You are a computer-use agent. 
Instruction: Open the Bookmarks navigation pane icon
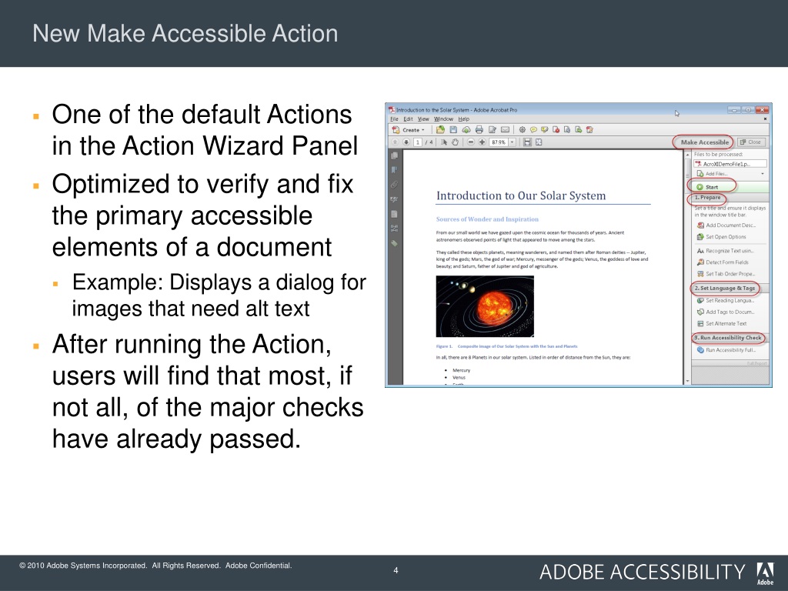tap(395, 170)
